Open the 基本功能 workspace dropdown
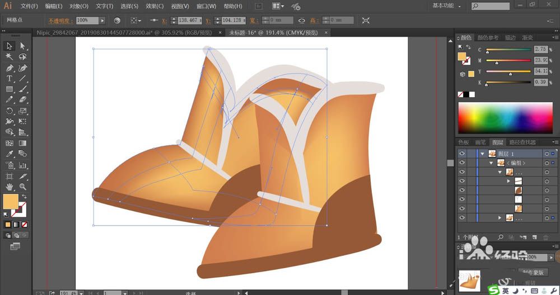560x295 pixels. click(447, 6)
